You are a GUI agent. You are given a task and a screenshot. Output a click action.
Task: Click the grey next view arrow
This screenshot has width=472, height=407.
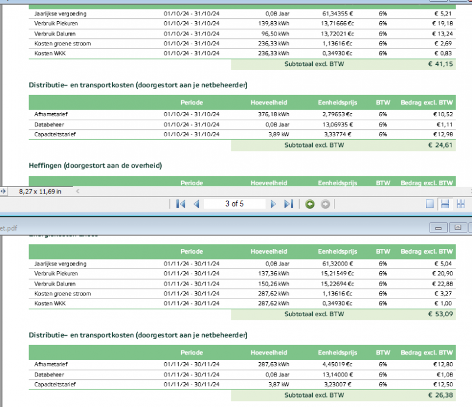coord(325,204)
